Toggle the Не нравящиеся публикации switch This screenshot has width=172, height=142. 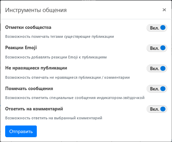(157, 68)
